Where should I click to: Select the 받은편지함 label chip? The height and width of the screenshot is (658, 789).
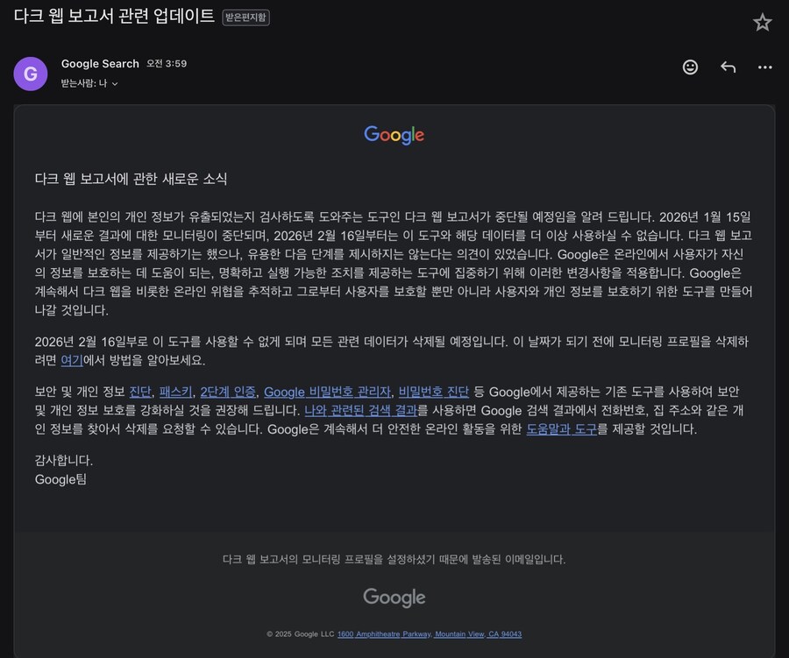(244, 17)
